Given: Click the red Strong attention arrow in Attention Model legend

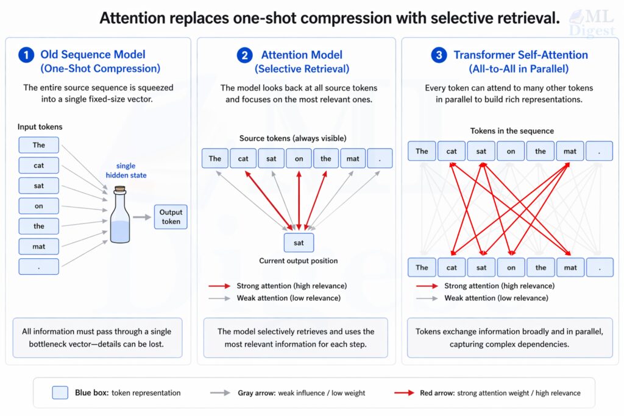Looking at the screenshot, I should point(219,286).
